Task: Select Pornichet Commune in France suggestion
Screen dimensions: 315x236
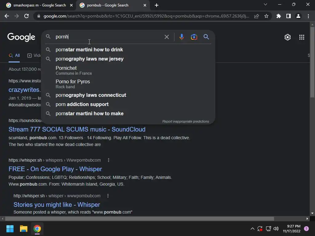Action: (x=128, y=70)
